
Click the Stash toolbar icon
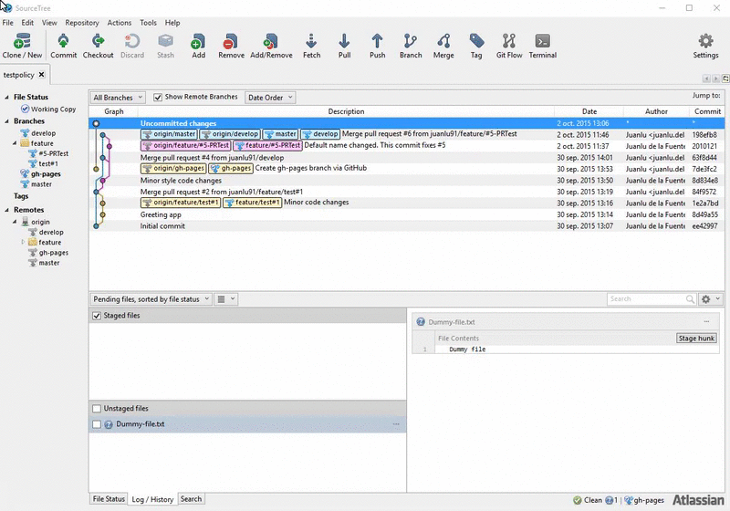pos(165,46)
